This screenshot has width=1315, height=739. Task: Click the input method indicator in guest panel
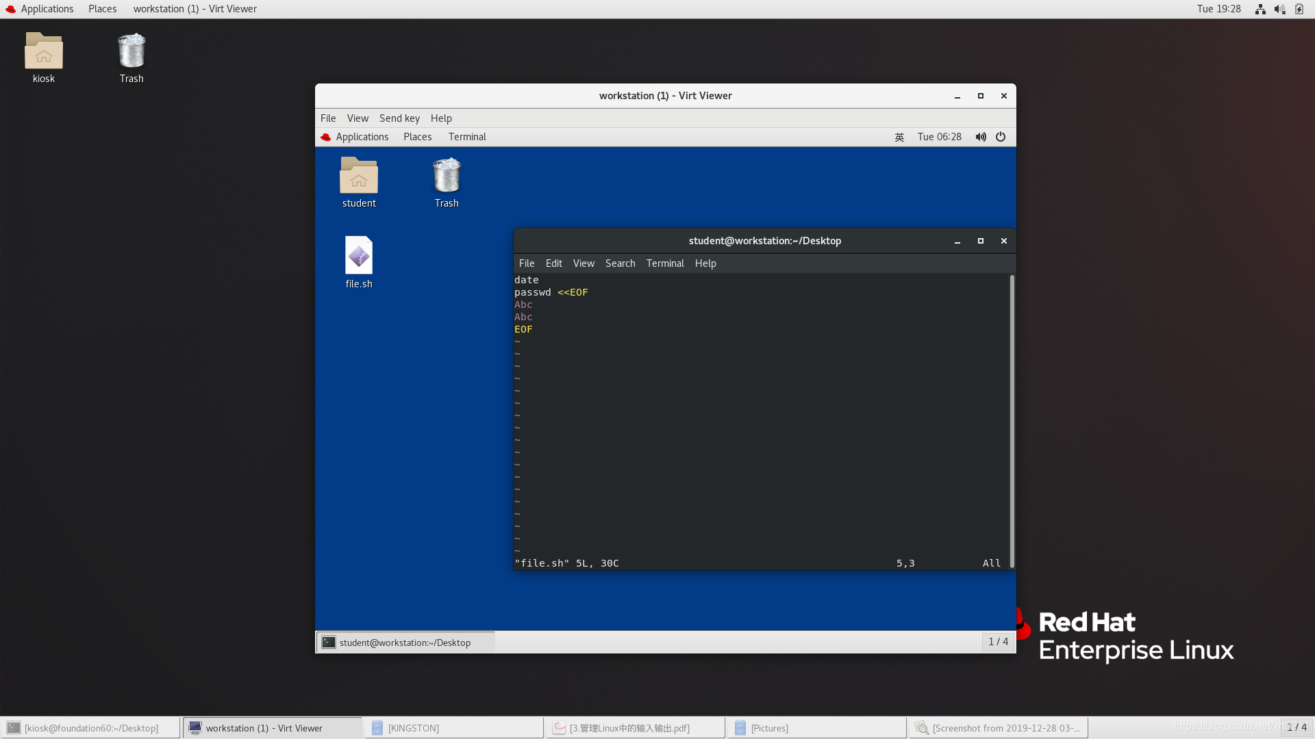tap(899, 137)
